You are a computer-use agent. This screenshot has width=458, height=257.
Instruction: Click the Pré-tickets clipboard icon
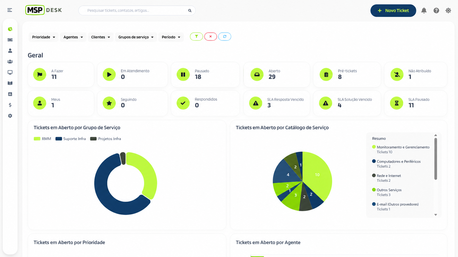coord(326,75)
